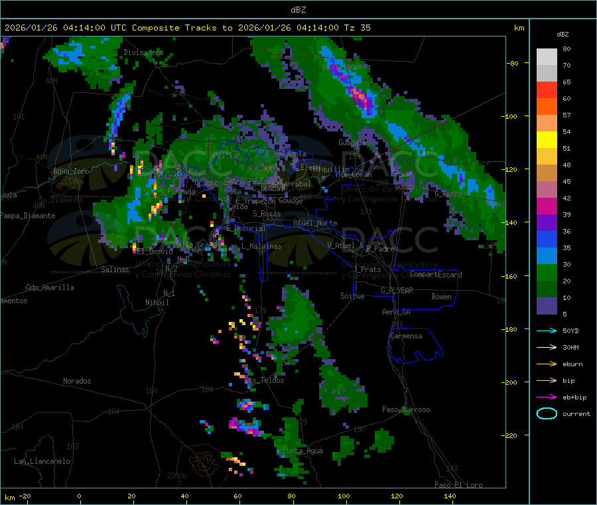Click the Divisadero place label on map

coord(143,52)
